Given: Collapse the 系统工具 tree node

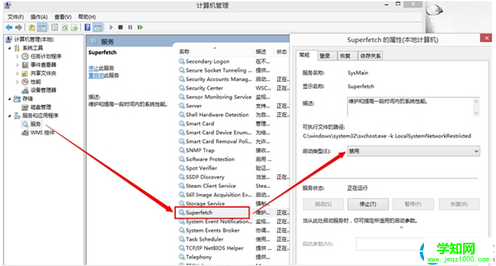Looking at the screenshot, I should click(10, 48).
